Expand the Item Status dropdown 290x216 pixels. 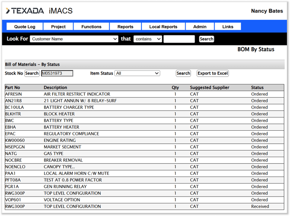tap(137, 74)
